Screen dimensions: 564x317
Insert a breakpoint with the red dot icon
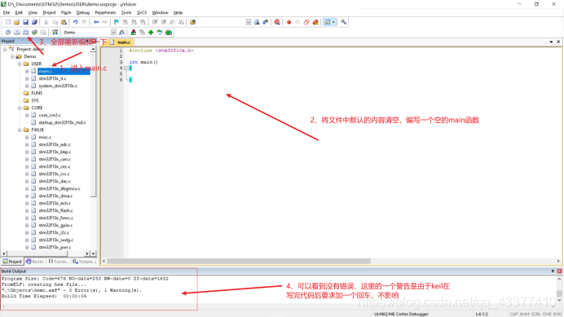coord(289,22)
